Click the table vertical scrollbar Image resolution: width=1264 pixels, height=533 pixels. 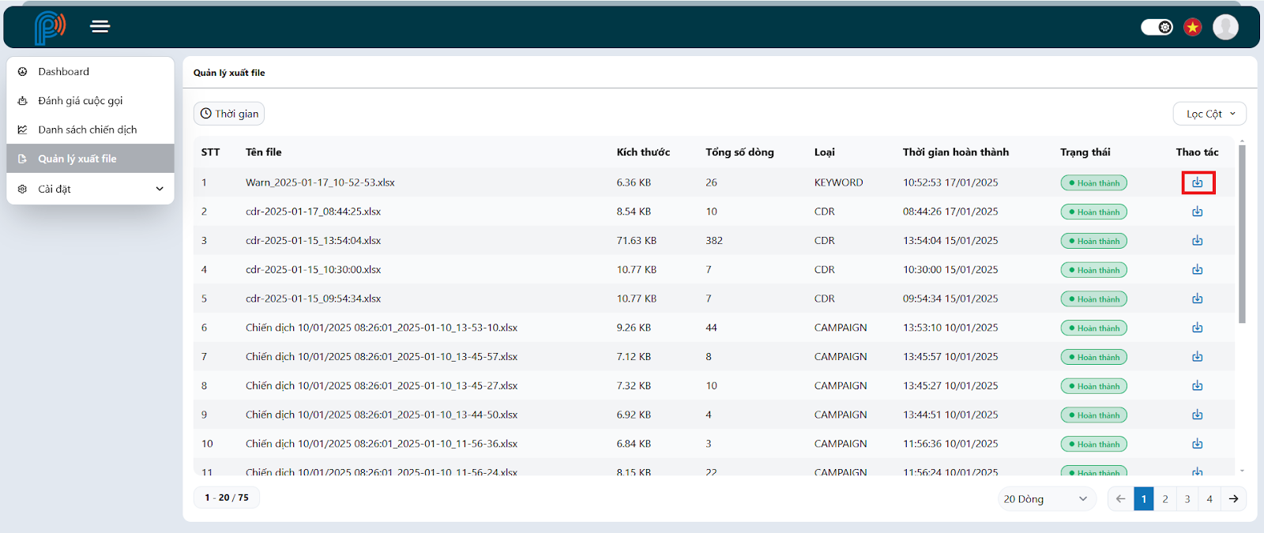(x=1242, y=234)
